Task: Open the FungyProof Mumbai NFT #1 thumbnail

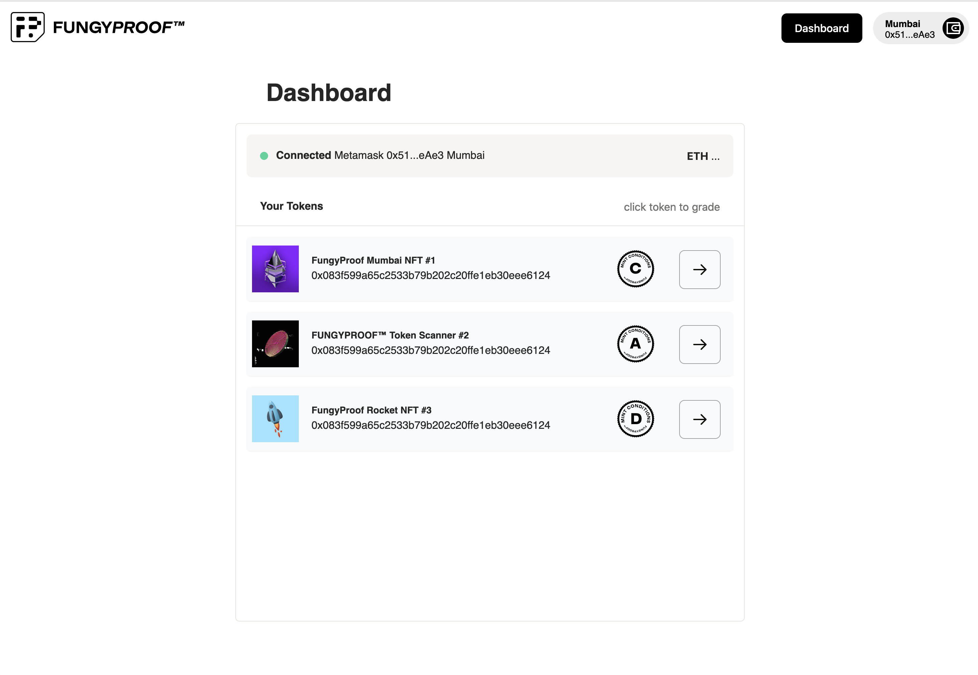Action: [275, 269]
